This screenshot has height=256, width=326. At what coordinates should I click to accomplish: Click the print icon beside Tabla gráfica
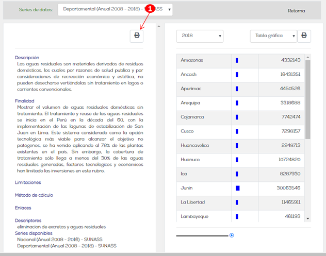coord(304,36)
